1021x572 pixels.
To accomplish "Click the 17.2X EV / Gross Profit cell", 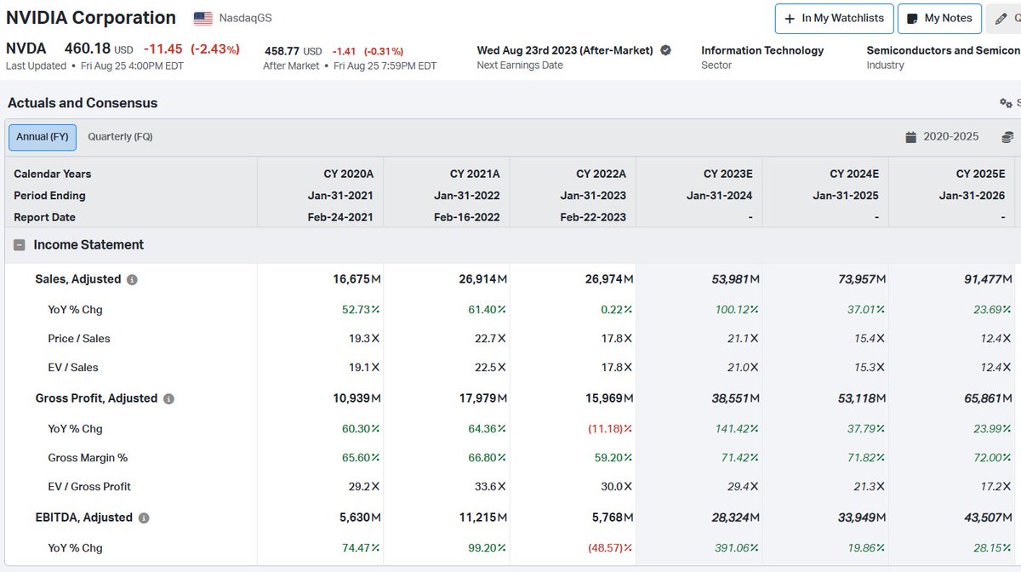I will (995, 487).
